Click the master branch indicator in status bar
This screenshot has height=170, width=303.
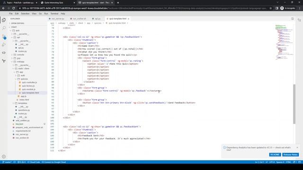click(x=7, y=162)
